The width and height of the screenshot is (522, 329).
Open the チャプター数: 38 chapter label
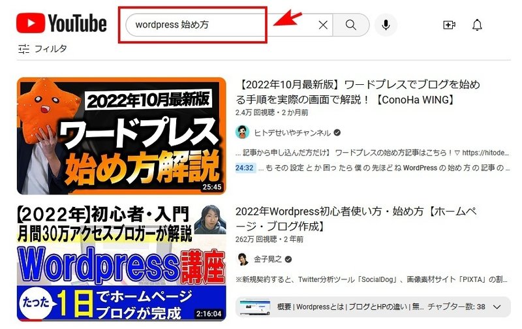[456, 307]
